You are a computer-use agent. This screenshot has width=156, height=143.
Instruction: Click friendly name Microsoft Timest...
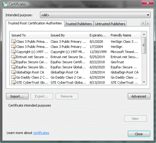click(x=124, y=52)
